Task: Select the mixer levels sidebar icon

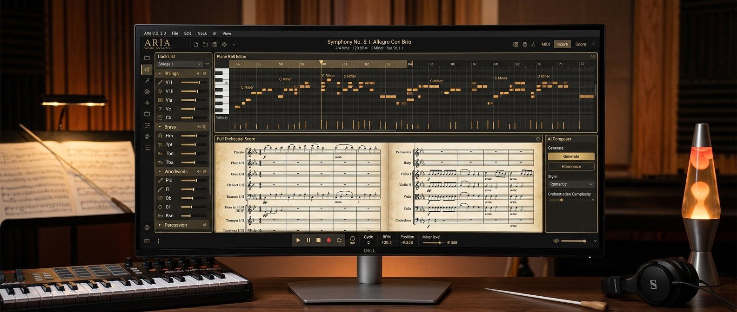Action: 147,70
